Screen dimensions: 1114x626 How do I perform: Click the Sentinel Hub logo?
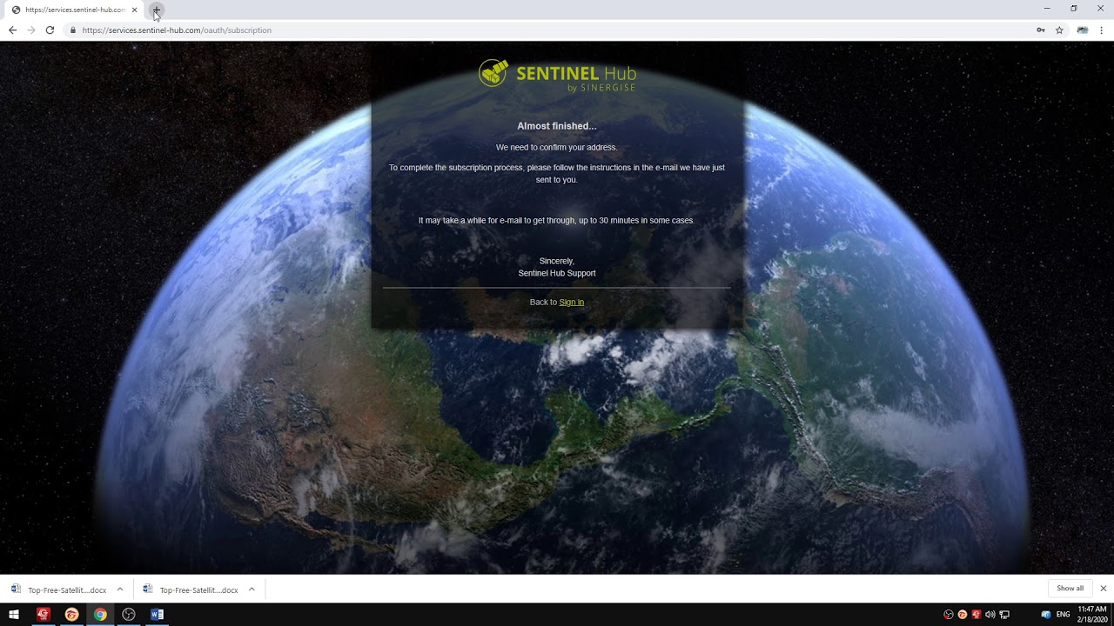[557, 74]
